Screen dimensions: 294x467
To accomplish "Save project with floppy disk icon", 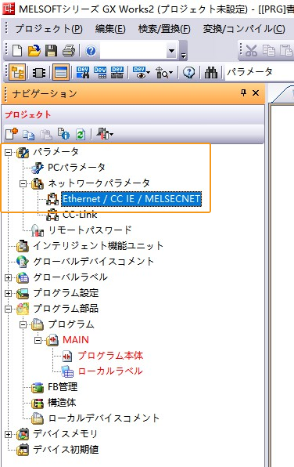I will click(x=51, y=51).
